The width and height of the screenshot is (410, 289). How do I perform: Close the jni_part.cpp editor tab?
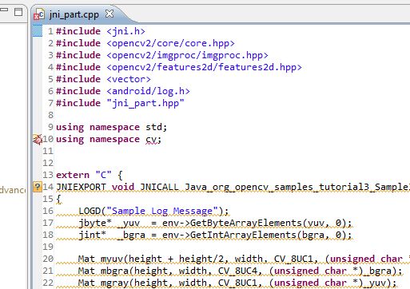pyautogui.click(x=109, y=14)
